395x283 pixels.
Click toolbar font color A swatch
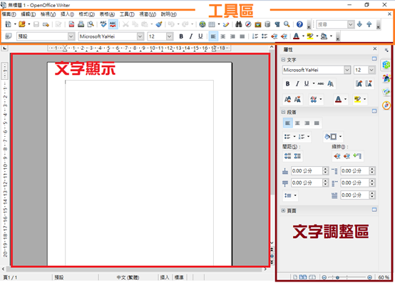click(x=297, y=36)
